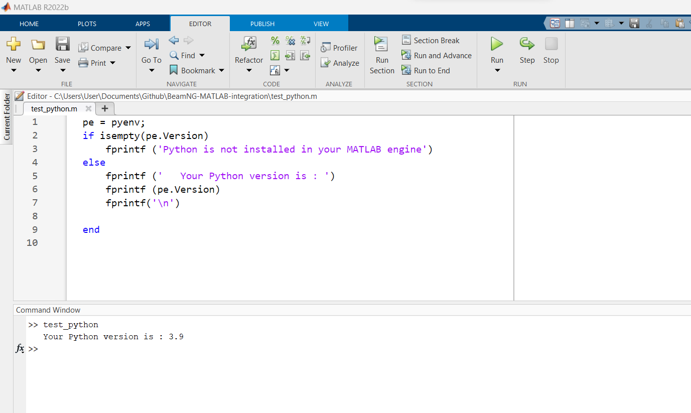Click the fx function browser icon
This screenshot has height=413, width=691.
click(20, 348)
